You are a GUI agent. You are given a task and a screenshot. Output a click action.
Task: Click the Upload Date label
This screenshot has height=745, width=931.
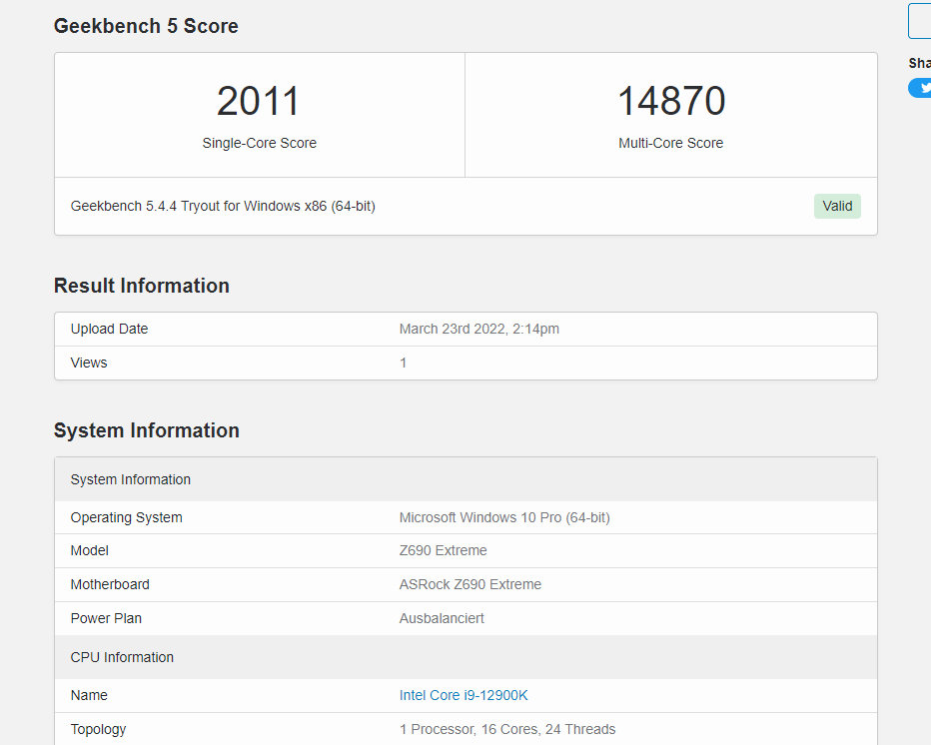(109, 329)
